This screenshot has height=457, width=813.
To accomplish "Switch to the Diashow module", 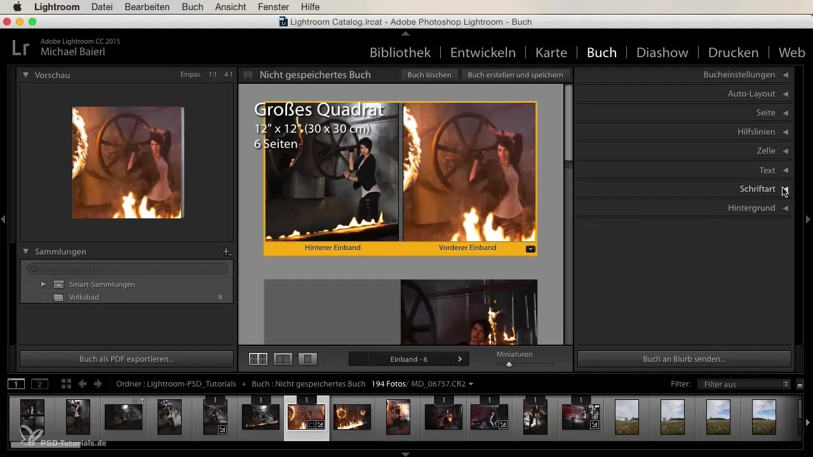I will pyautogui.click(x=663, y=53).
